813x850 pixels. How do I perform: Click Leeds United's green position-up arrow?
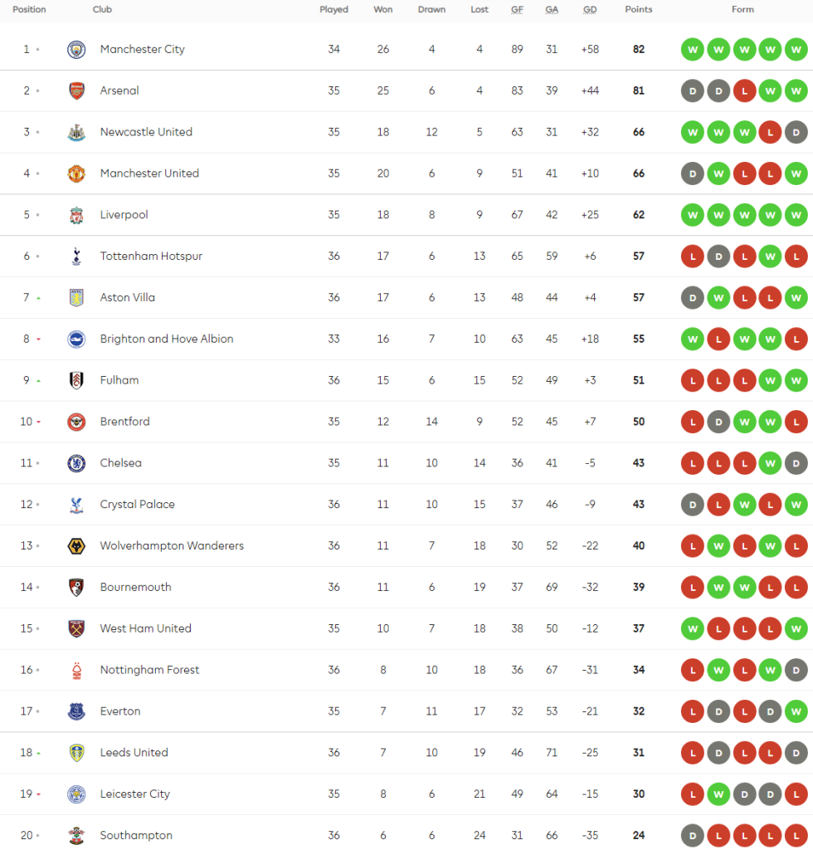38,753
